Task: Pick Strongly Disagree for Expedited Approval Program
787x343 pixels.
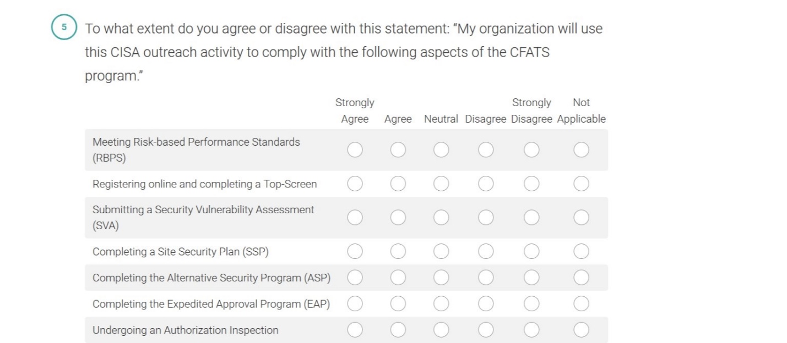Action: coord(531,303)
